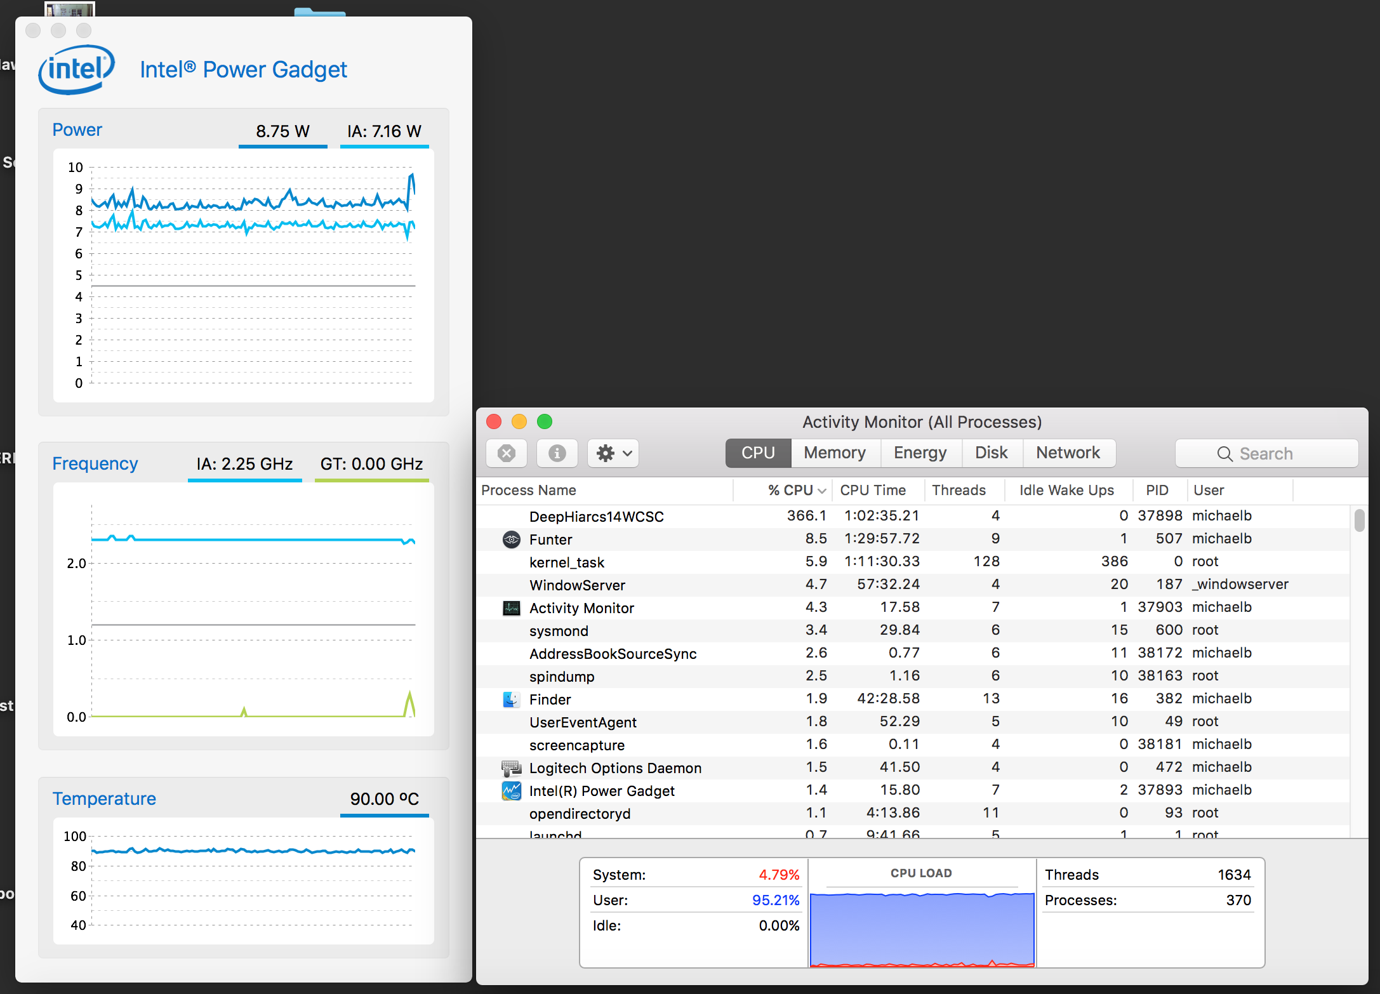Switch to the CPU tab

758,453
